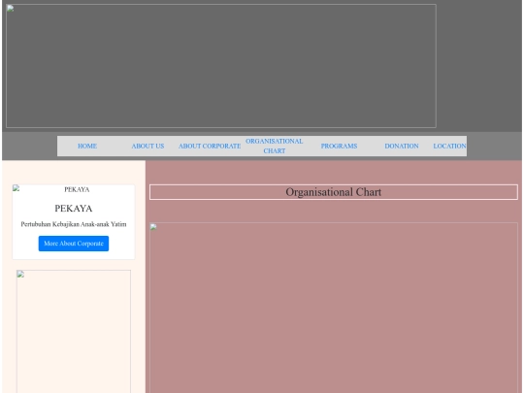Go to the ABOUT US page

pyautogui.click(x=147, y=146)
